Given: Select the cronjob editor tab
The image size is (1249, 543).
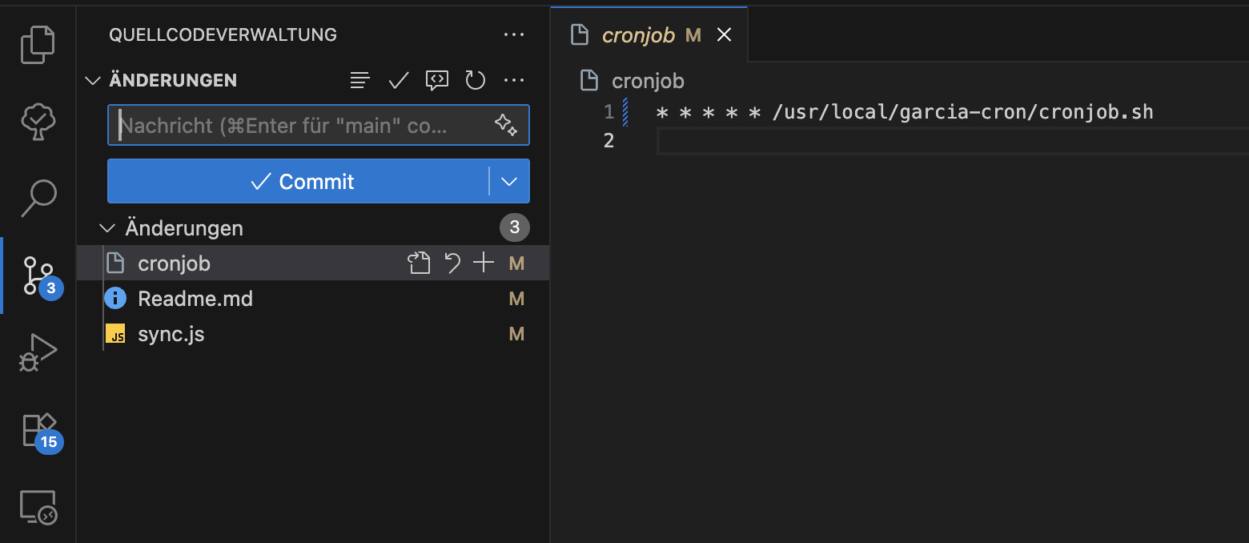Looking at the screenshot, I should (x=649, y=34).
